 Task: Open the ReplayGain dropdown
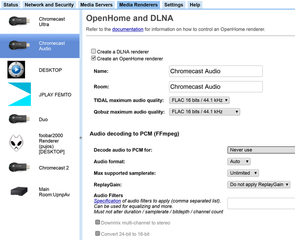click(259, 184)
